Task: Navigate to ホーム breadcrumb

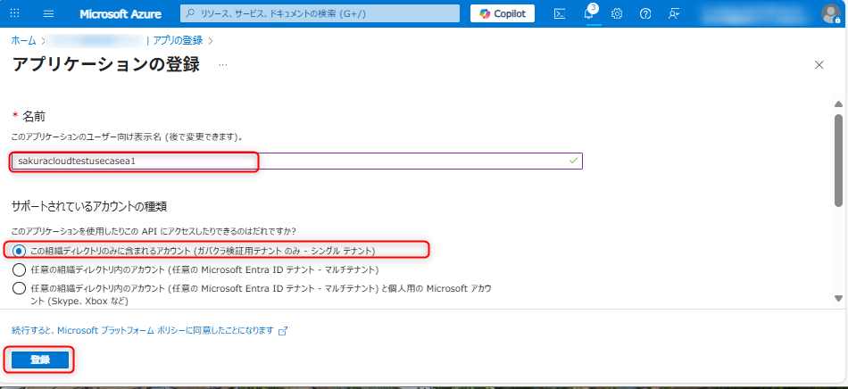Action: coord(24,40)
